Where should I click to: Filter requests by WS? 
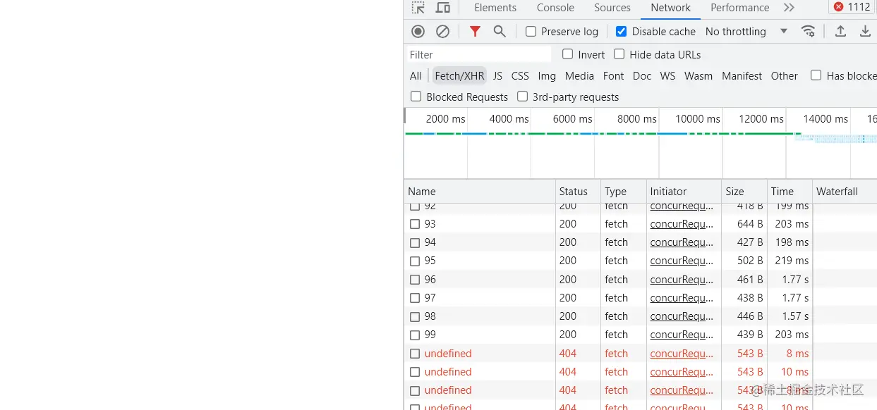(667, 76)
